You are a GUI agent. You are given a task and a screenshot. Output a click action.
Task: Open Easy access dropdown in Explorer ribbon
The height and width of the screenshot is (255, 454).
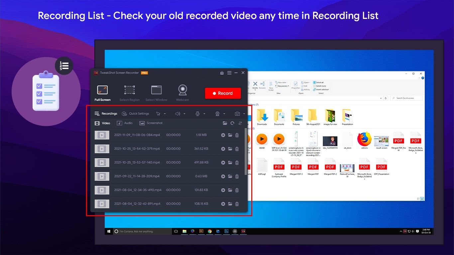(x=283, y=86)
